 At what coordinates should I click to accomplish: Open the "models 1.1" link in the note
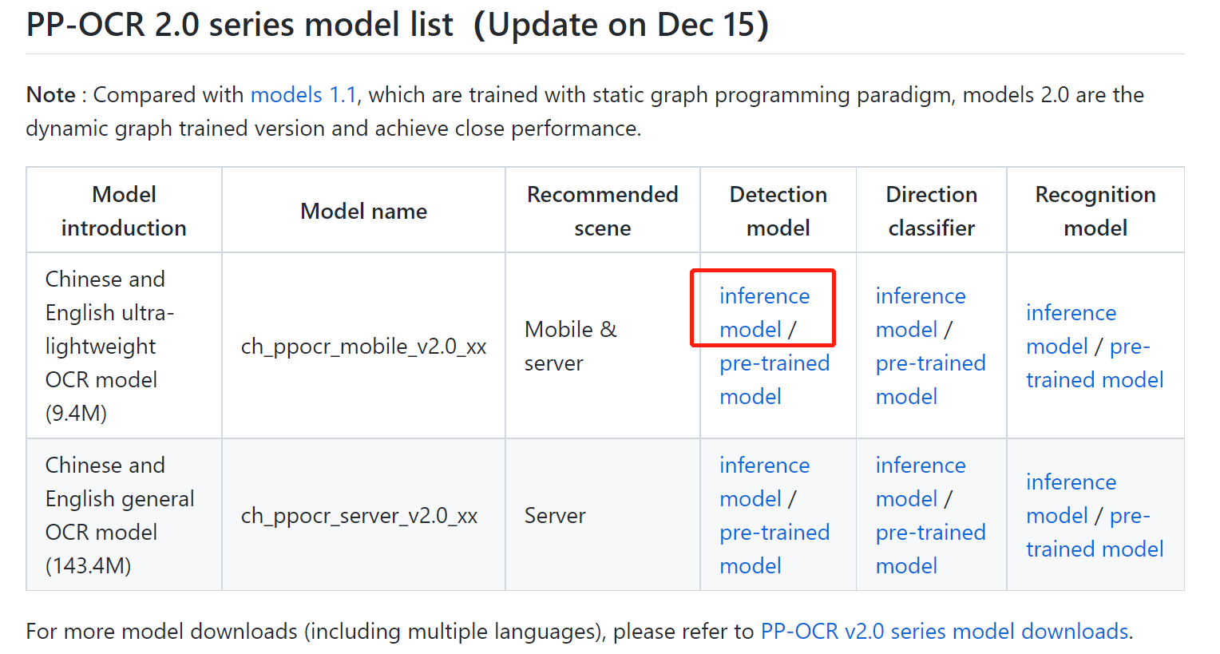click(x=303, y=95)
